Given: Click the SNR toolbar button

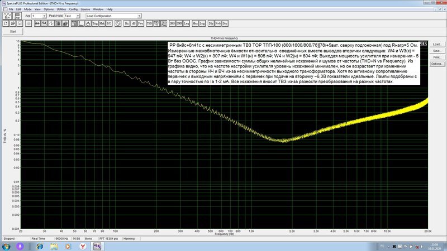Looking at the screenshot, I should coord(179,23).
